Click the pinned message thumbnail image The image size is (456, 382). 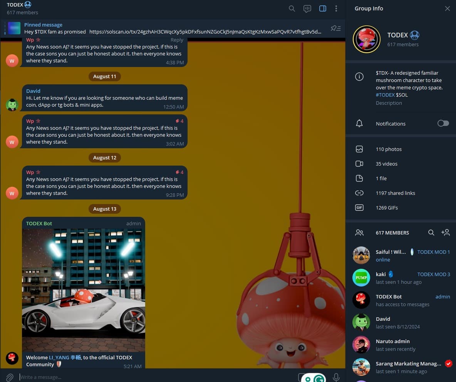(x=14, y=28)
